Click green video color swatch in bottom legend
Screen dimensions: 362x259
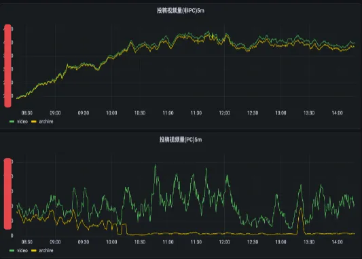coord(12,250)
